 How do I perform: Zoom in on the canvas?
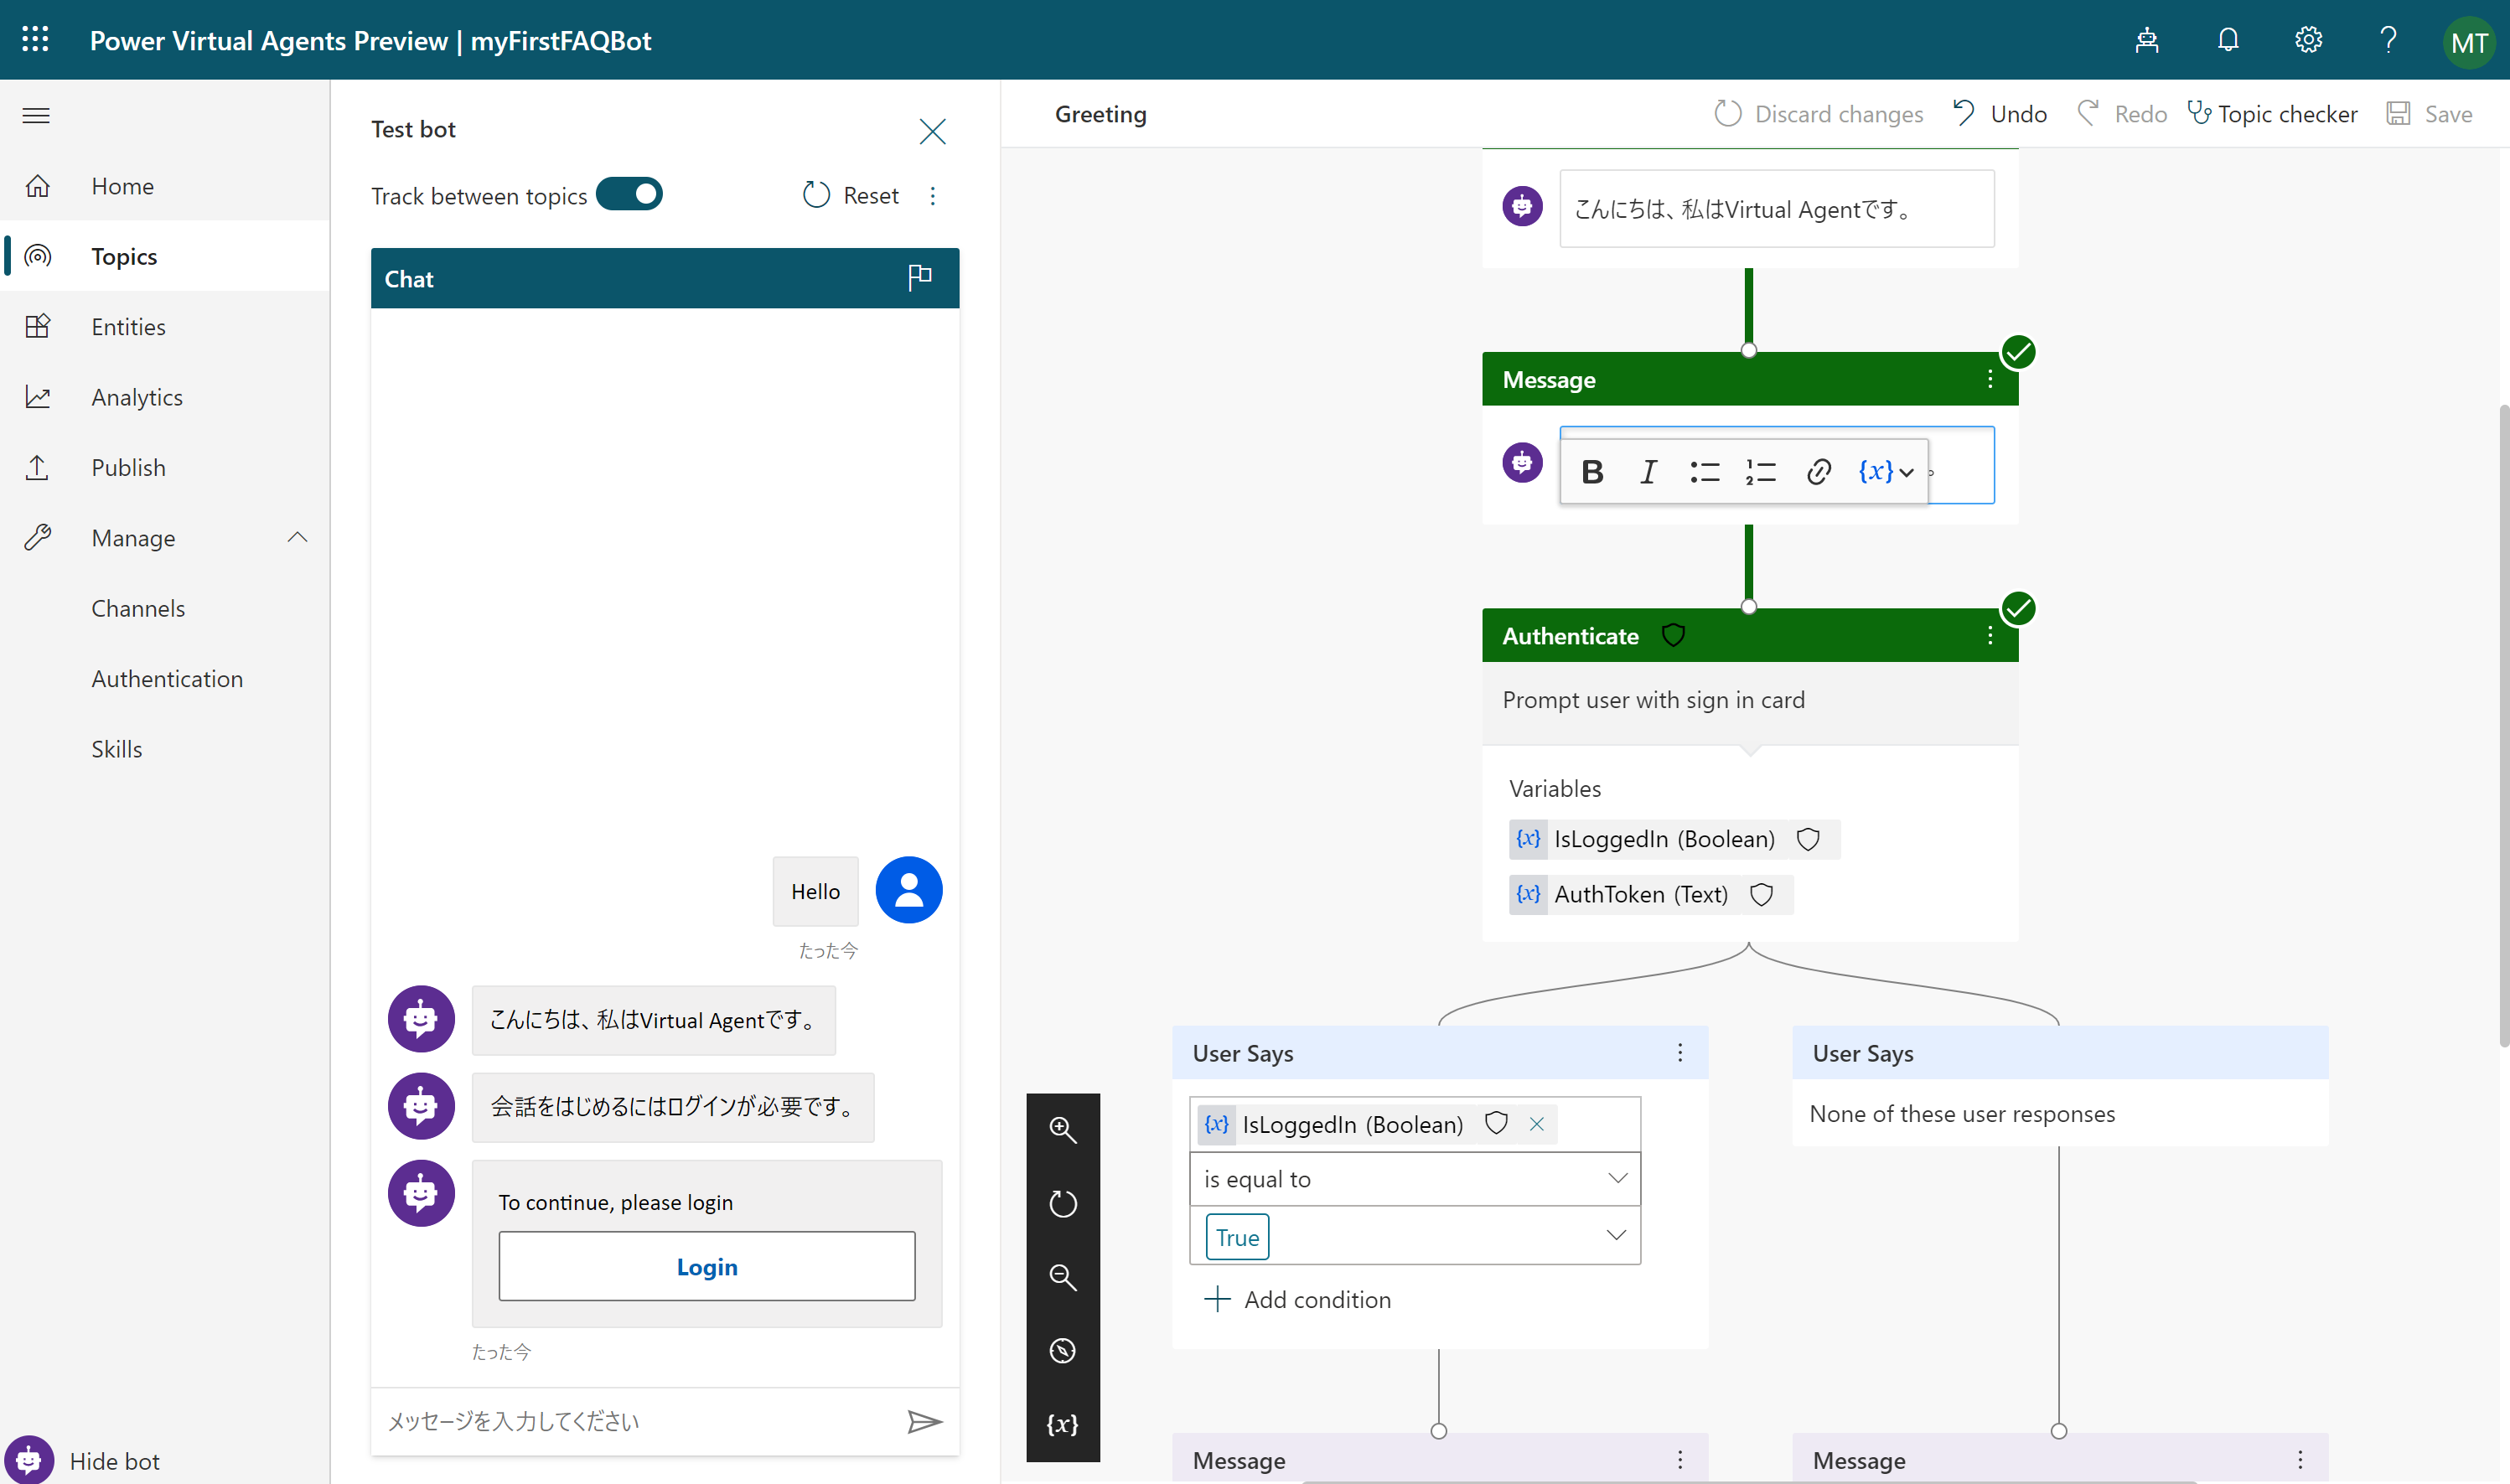point(1062,1130)
